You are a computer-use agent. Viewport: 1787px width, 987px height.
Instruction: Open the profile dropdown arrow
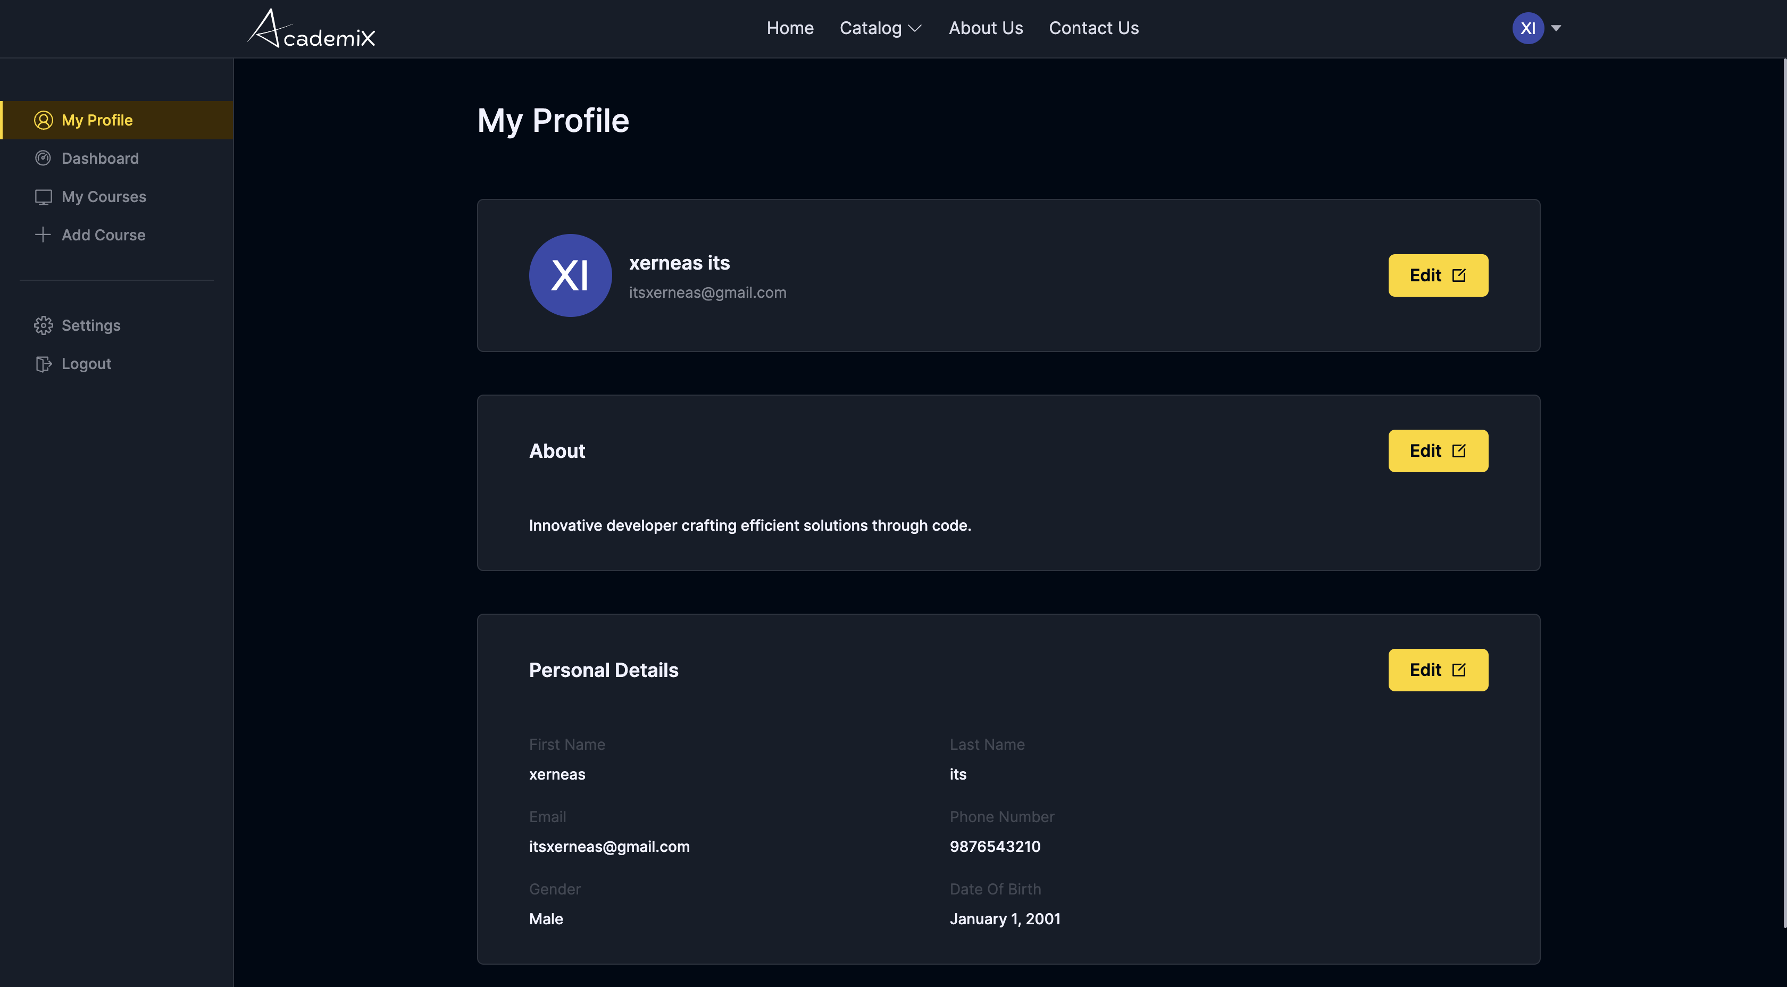tap(1556, 28)
